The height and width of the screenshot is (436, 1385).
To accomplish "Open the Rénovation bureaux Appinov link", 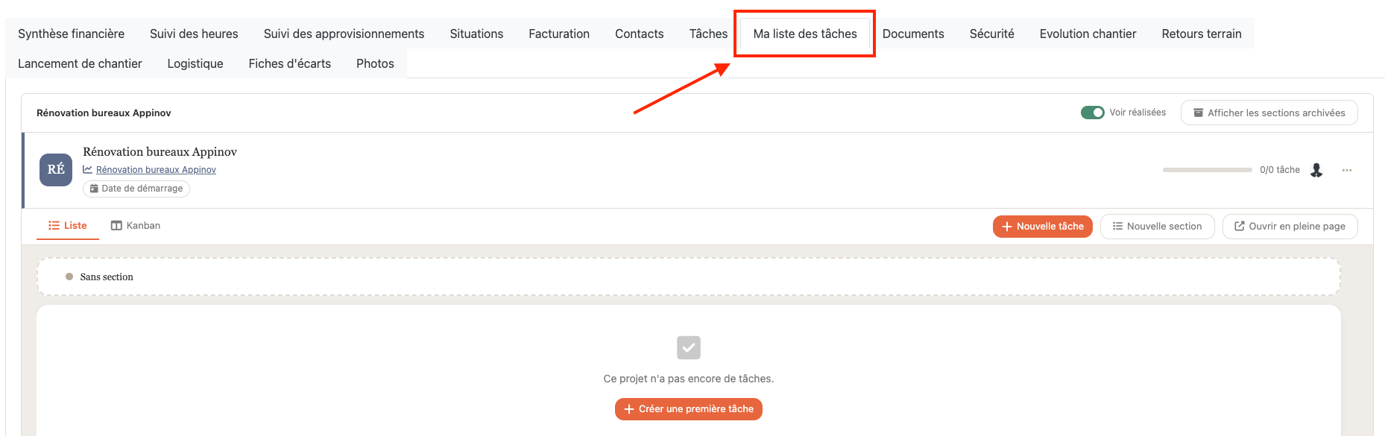I will click(x=156, y=170).
